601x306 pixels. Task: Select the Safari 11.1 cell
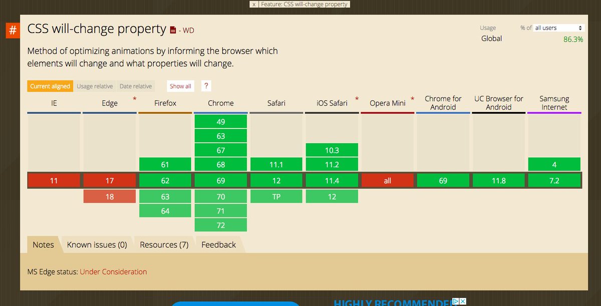tap(276, 164)
